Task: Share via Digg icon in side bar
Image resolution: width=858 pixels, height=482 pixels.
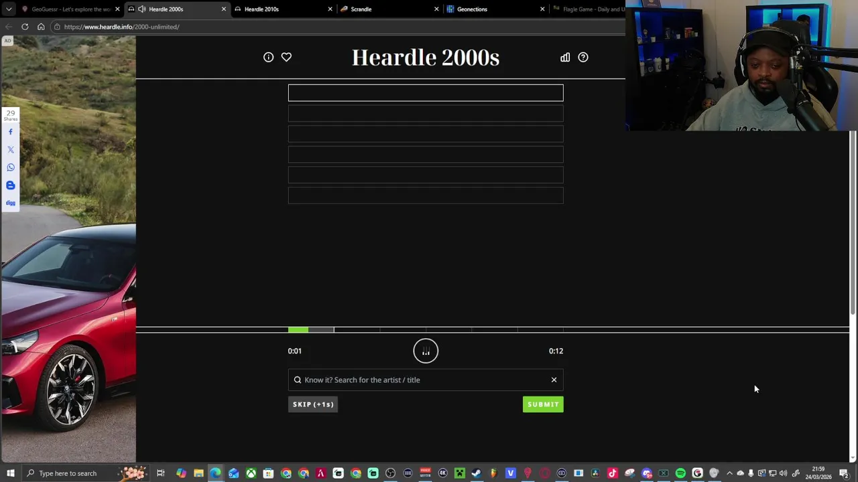Action: (x=10, y=203)
